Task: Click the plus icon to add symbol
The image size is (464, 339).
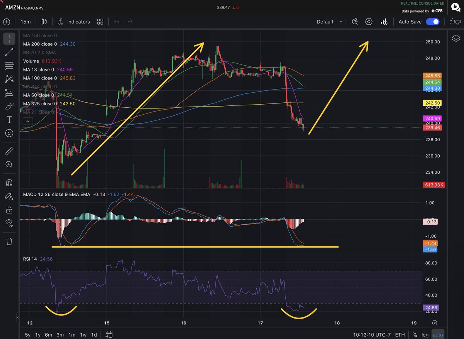Action: click(7, 22)
